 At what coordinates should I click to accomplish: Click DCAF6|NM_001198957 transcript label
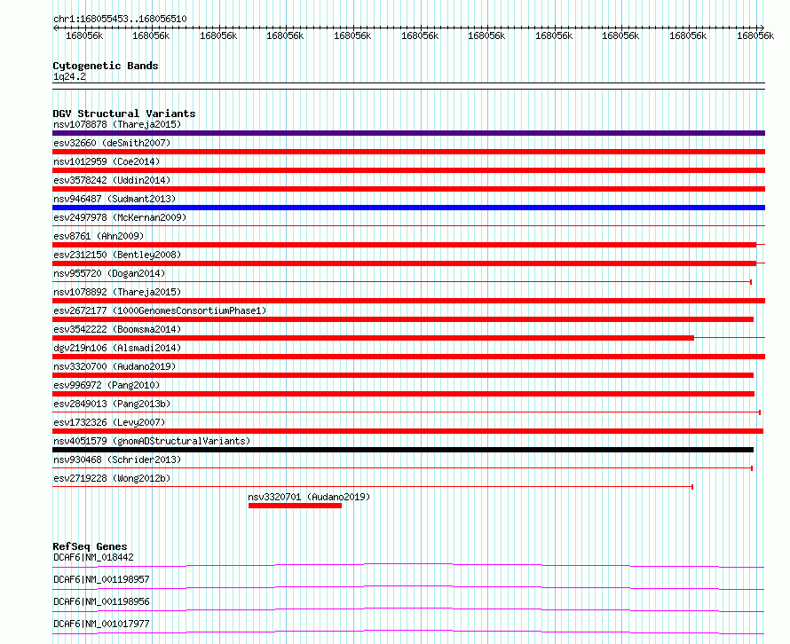(x=101, y=579)
